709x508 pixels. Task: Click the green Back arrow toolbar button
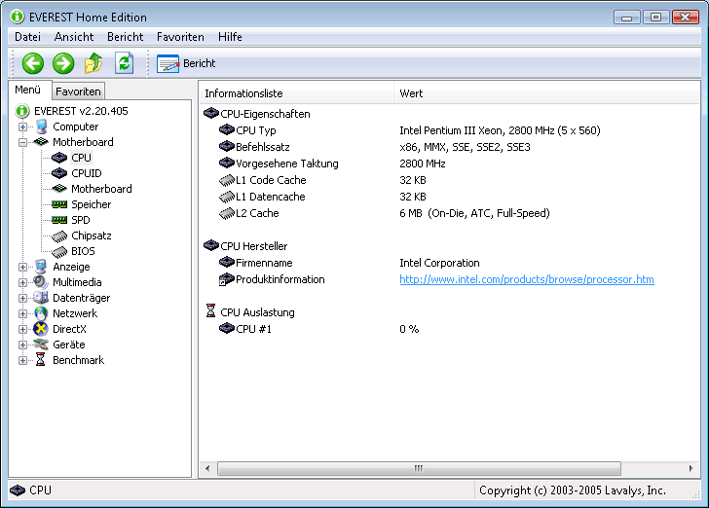point(33,63)
